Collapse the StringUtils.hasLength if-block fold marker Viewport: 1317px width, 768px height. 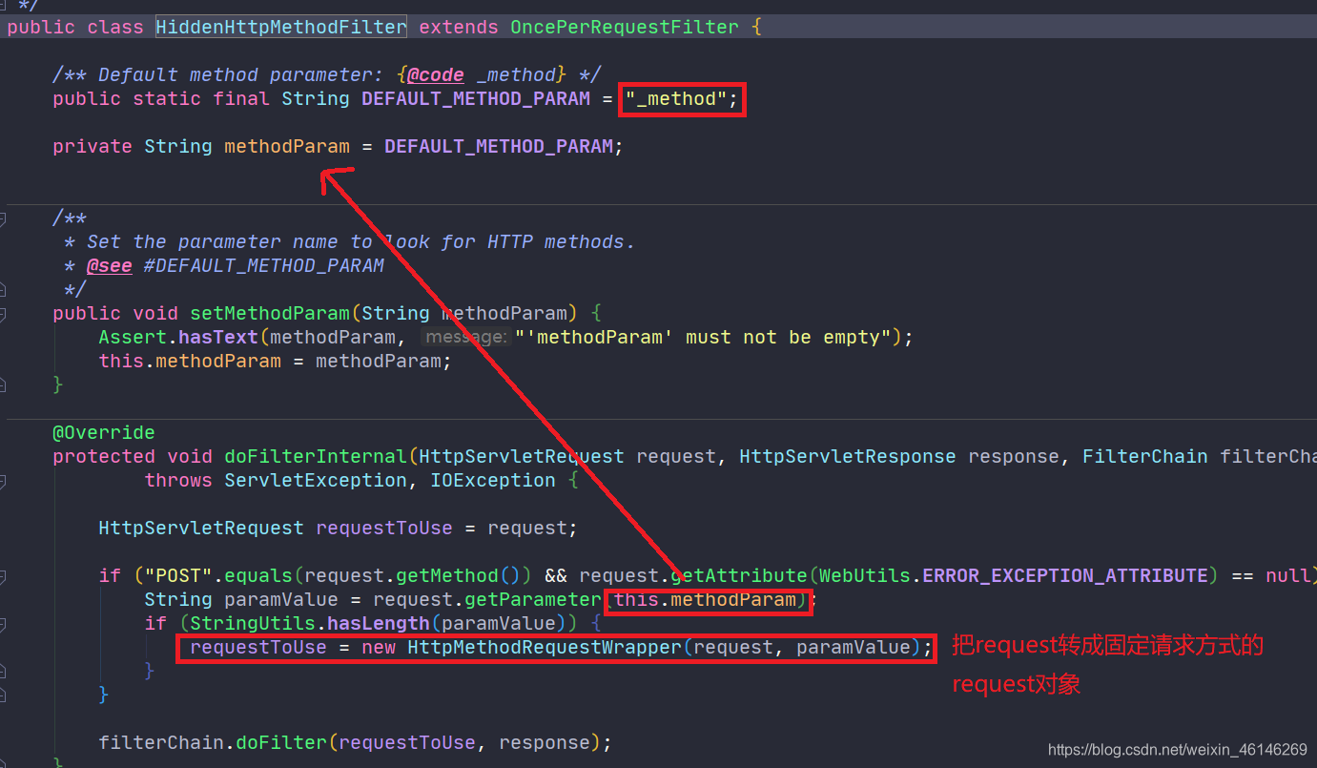tap(3, 624)
